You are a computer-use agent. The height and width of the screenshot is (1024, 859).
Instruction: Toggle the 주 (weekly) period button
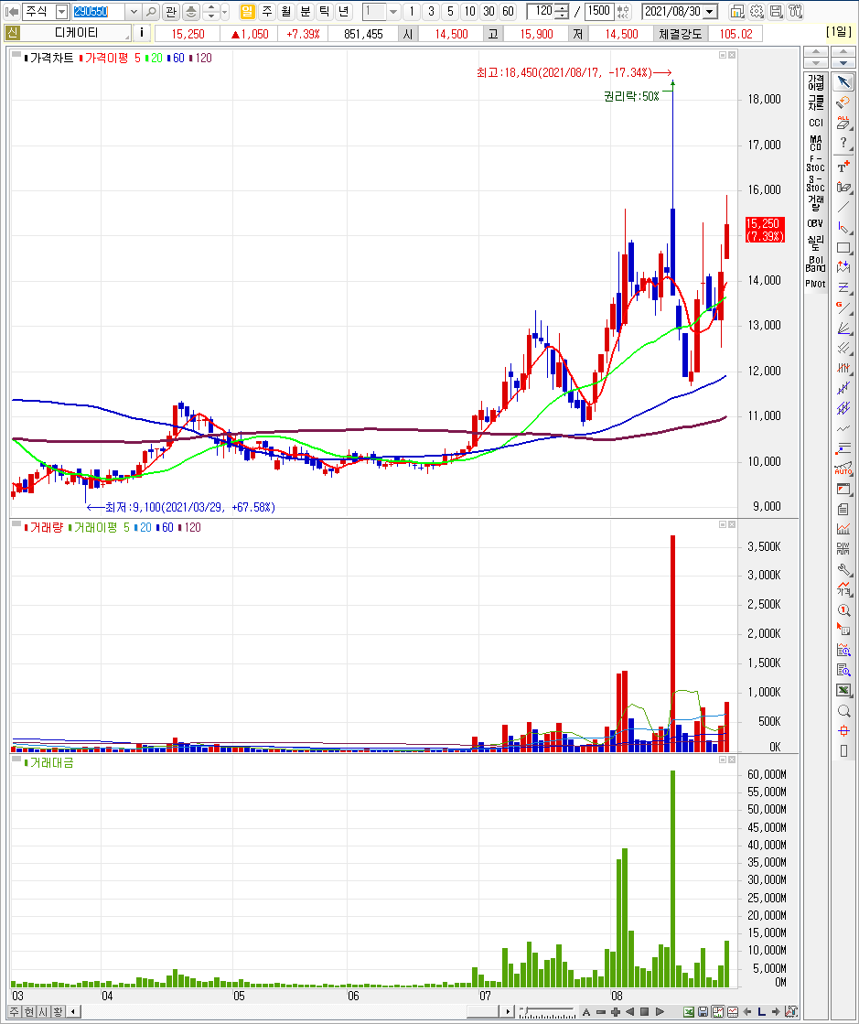pyautogui.click(x=267, y=11)
